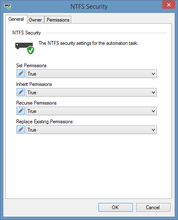Click the Cancel button

(153, 207)
